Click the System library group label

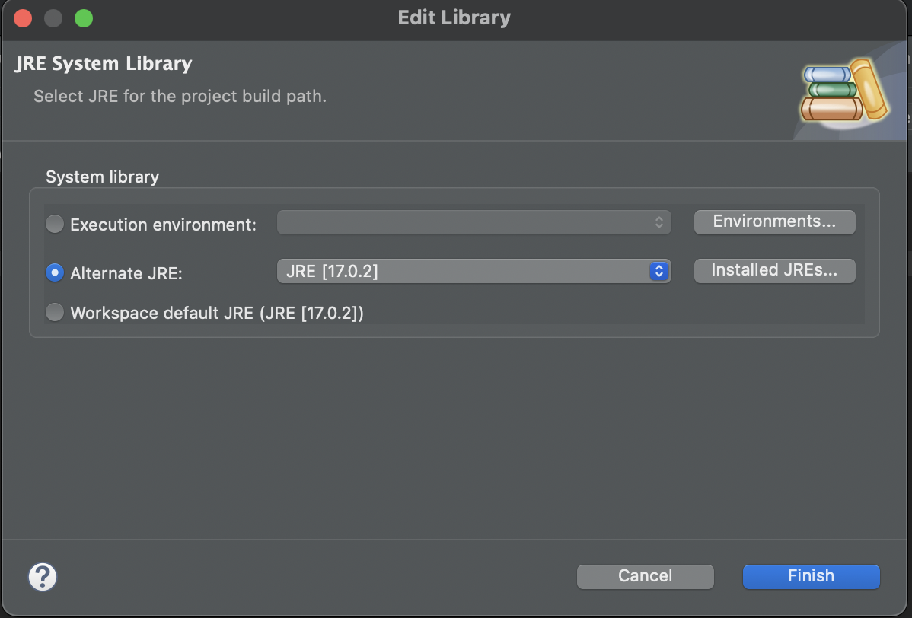click(x=102, y=177)
